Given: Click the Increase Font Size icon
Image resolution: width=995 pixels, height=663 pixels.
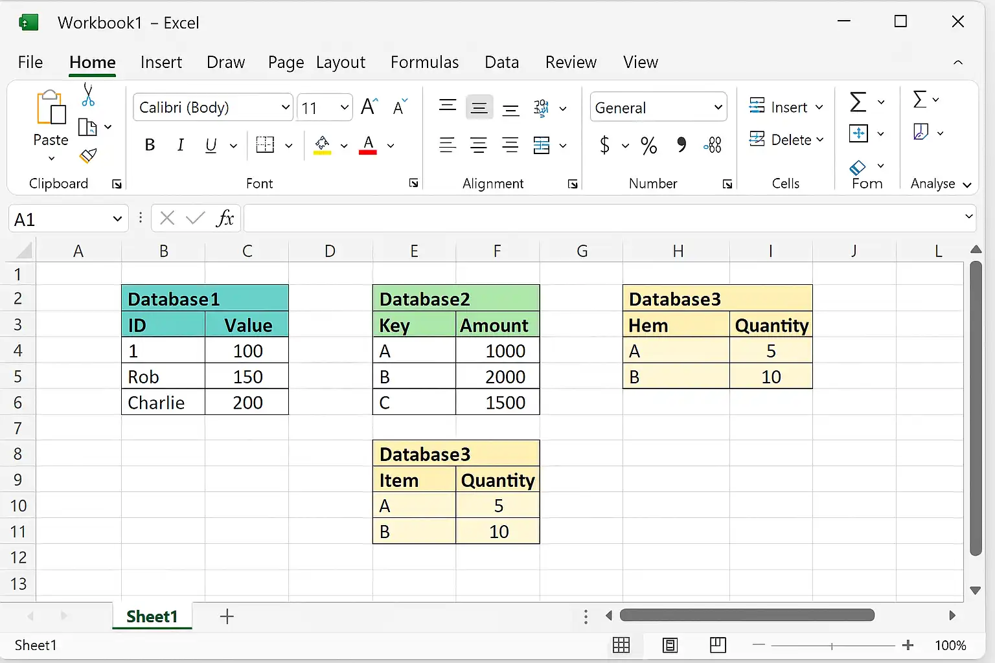Looking at the screenshot, I should point(369,107).
